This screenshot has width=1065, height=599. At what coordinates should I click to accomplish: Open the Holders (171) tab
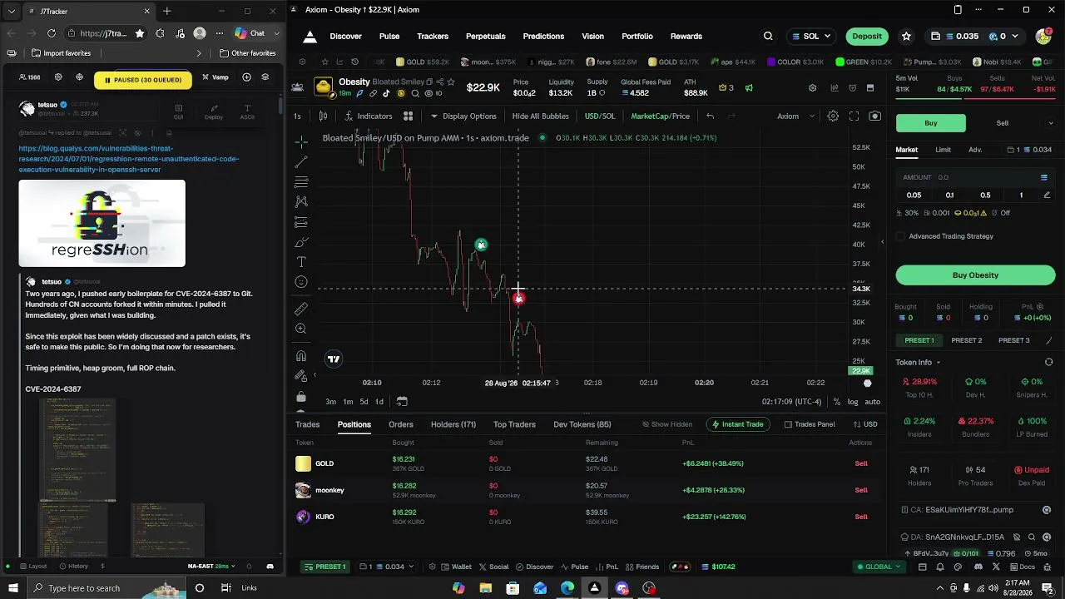(x=453, y=424)
